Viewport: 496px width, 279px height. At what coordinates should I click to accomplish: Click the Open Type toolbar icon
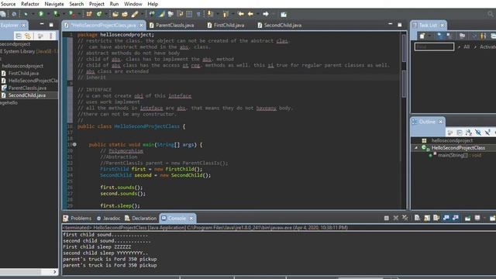pos(115,14)
